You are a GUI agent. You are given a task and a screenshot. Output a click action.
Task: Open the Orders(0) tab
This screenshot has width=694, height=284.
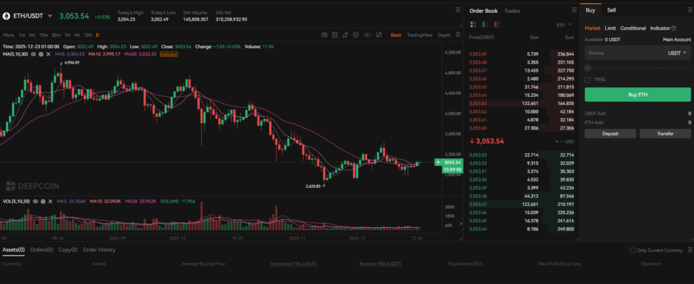point(41,249)
